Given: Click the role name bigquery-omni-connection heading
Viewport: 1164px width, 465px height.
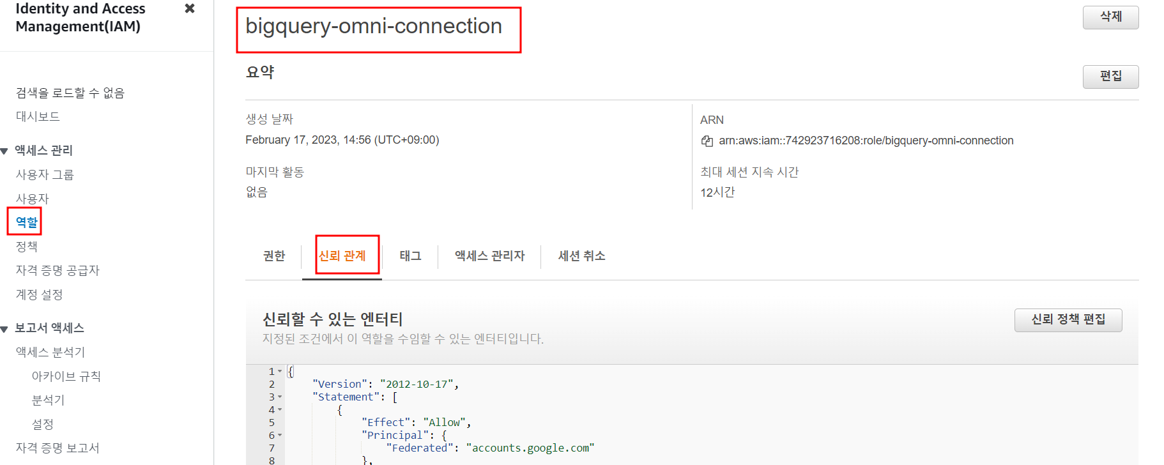Looking at the screenshot, I should [374, 27].
